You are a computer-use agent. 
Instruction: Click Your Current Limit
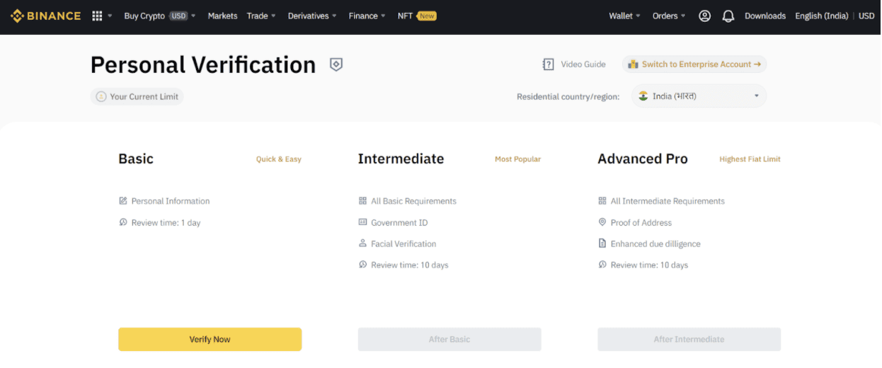[x=137, y=96]
